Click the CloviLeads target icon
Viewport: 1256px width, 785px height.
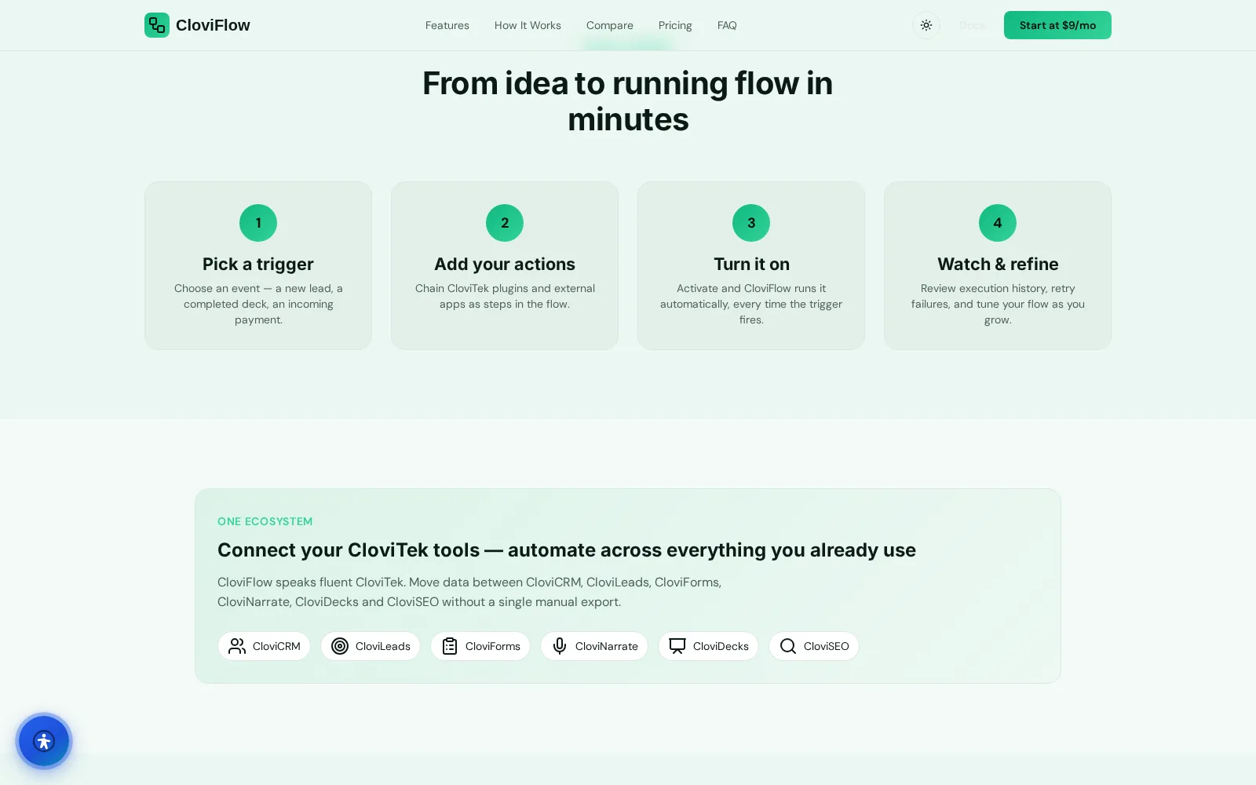(x=340, y=646)
